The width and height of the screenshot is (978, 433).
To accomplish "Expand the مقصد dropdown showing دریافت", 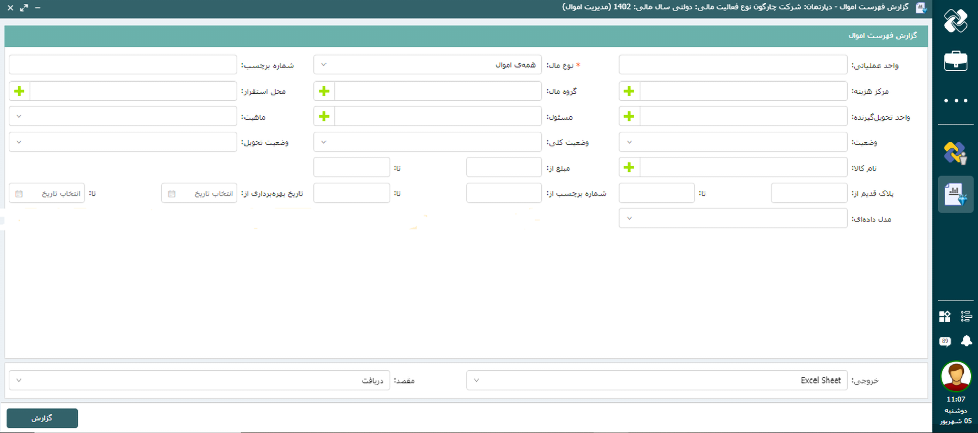I will click(199, 381).
